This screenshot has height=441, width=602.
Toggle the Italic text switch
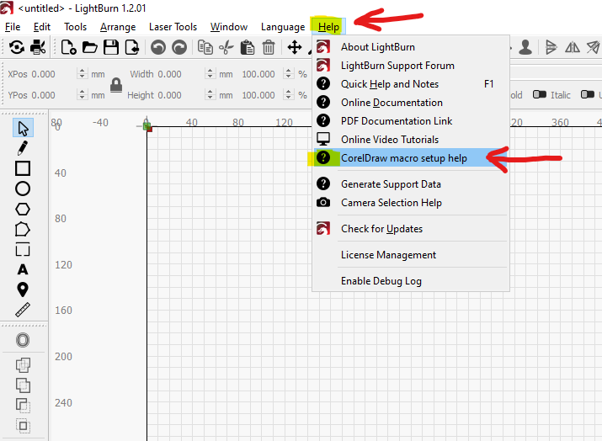coord(540,94)
